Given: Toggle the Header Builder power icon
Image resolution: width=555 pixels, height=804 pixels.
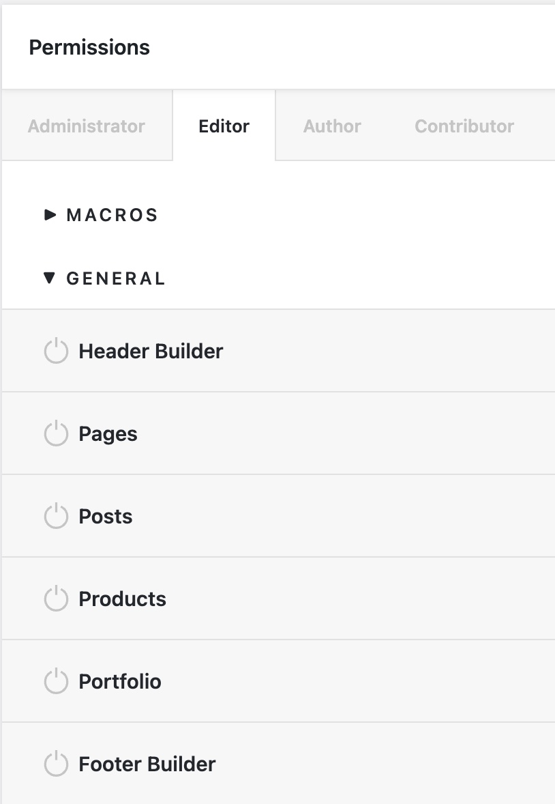Looking at the screenshot, I should 56,351.
